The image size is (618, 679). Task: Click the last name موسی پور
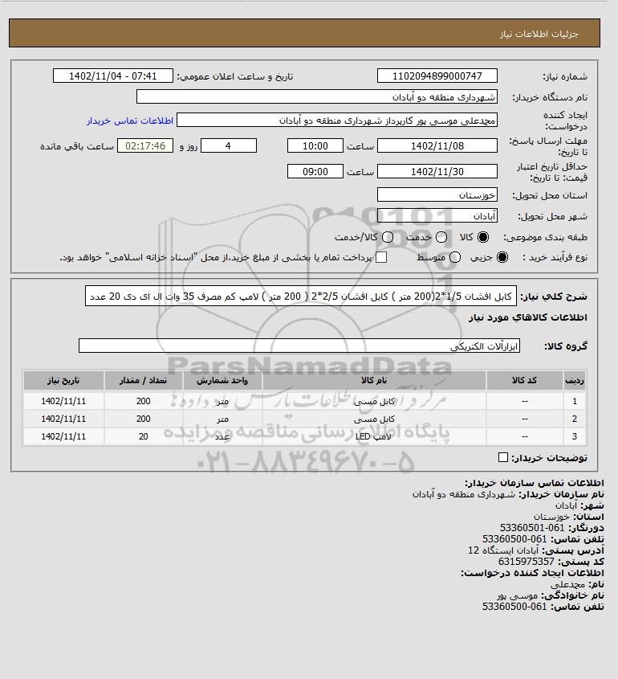[x=517, y=595]
